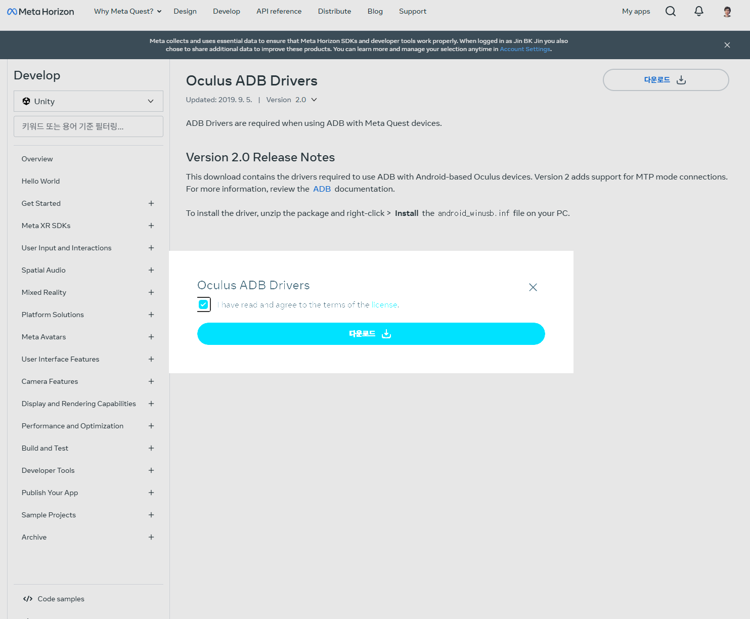Expand Display and Rendering Capabilities section
This screenshot has height=619, width=750.
(151, 404)
